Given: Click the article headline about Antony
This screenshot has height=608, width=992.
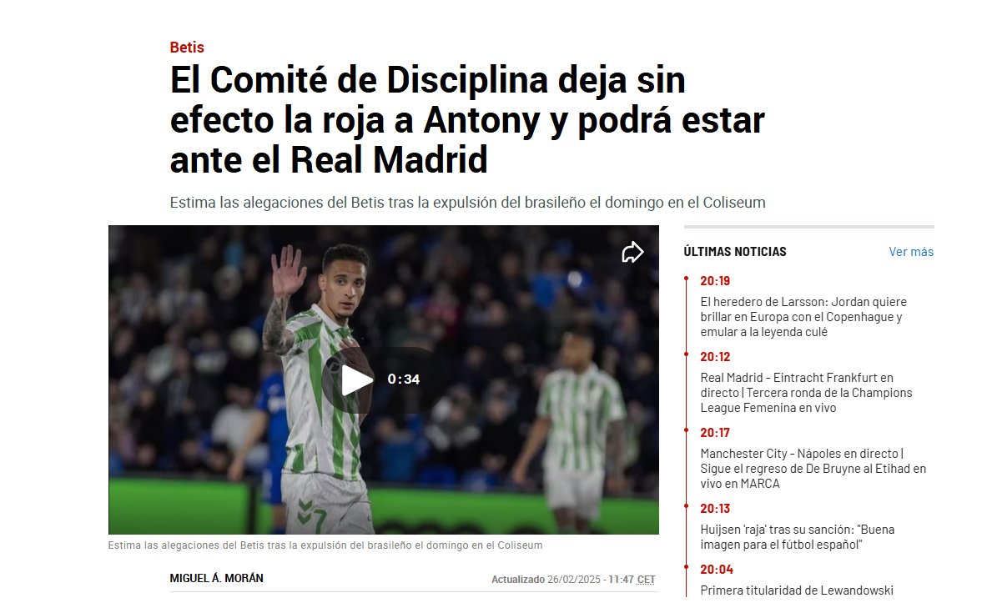Looking at the screenshot, I should [x=467, y=119].
